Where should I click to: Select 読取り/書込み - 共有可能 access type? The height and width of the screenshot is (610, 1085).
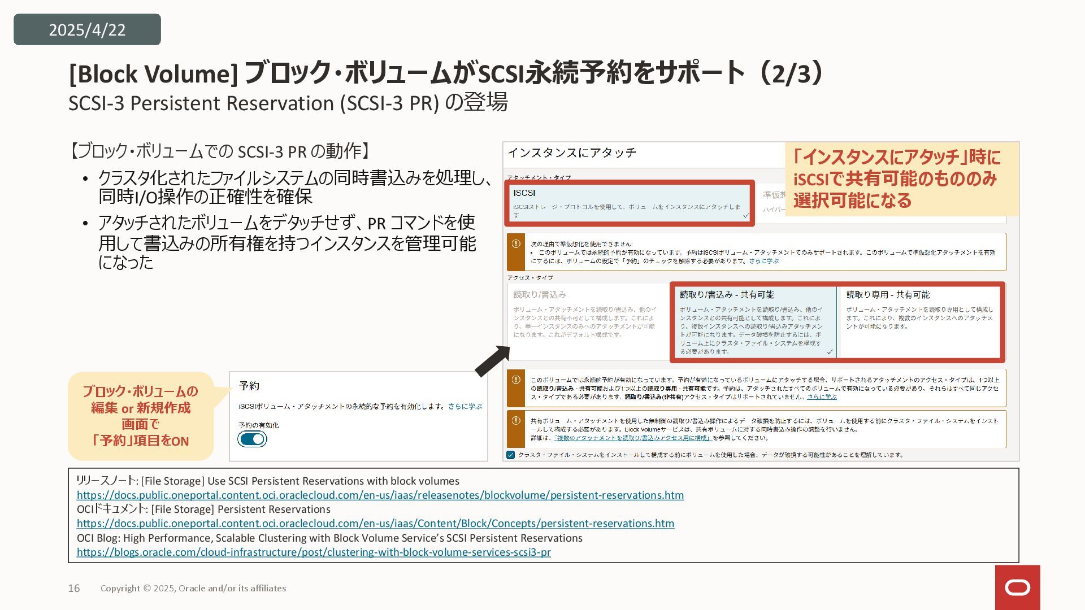pyautogui.click(x=754, y=322)
